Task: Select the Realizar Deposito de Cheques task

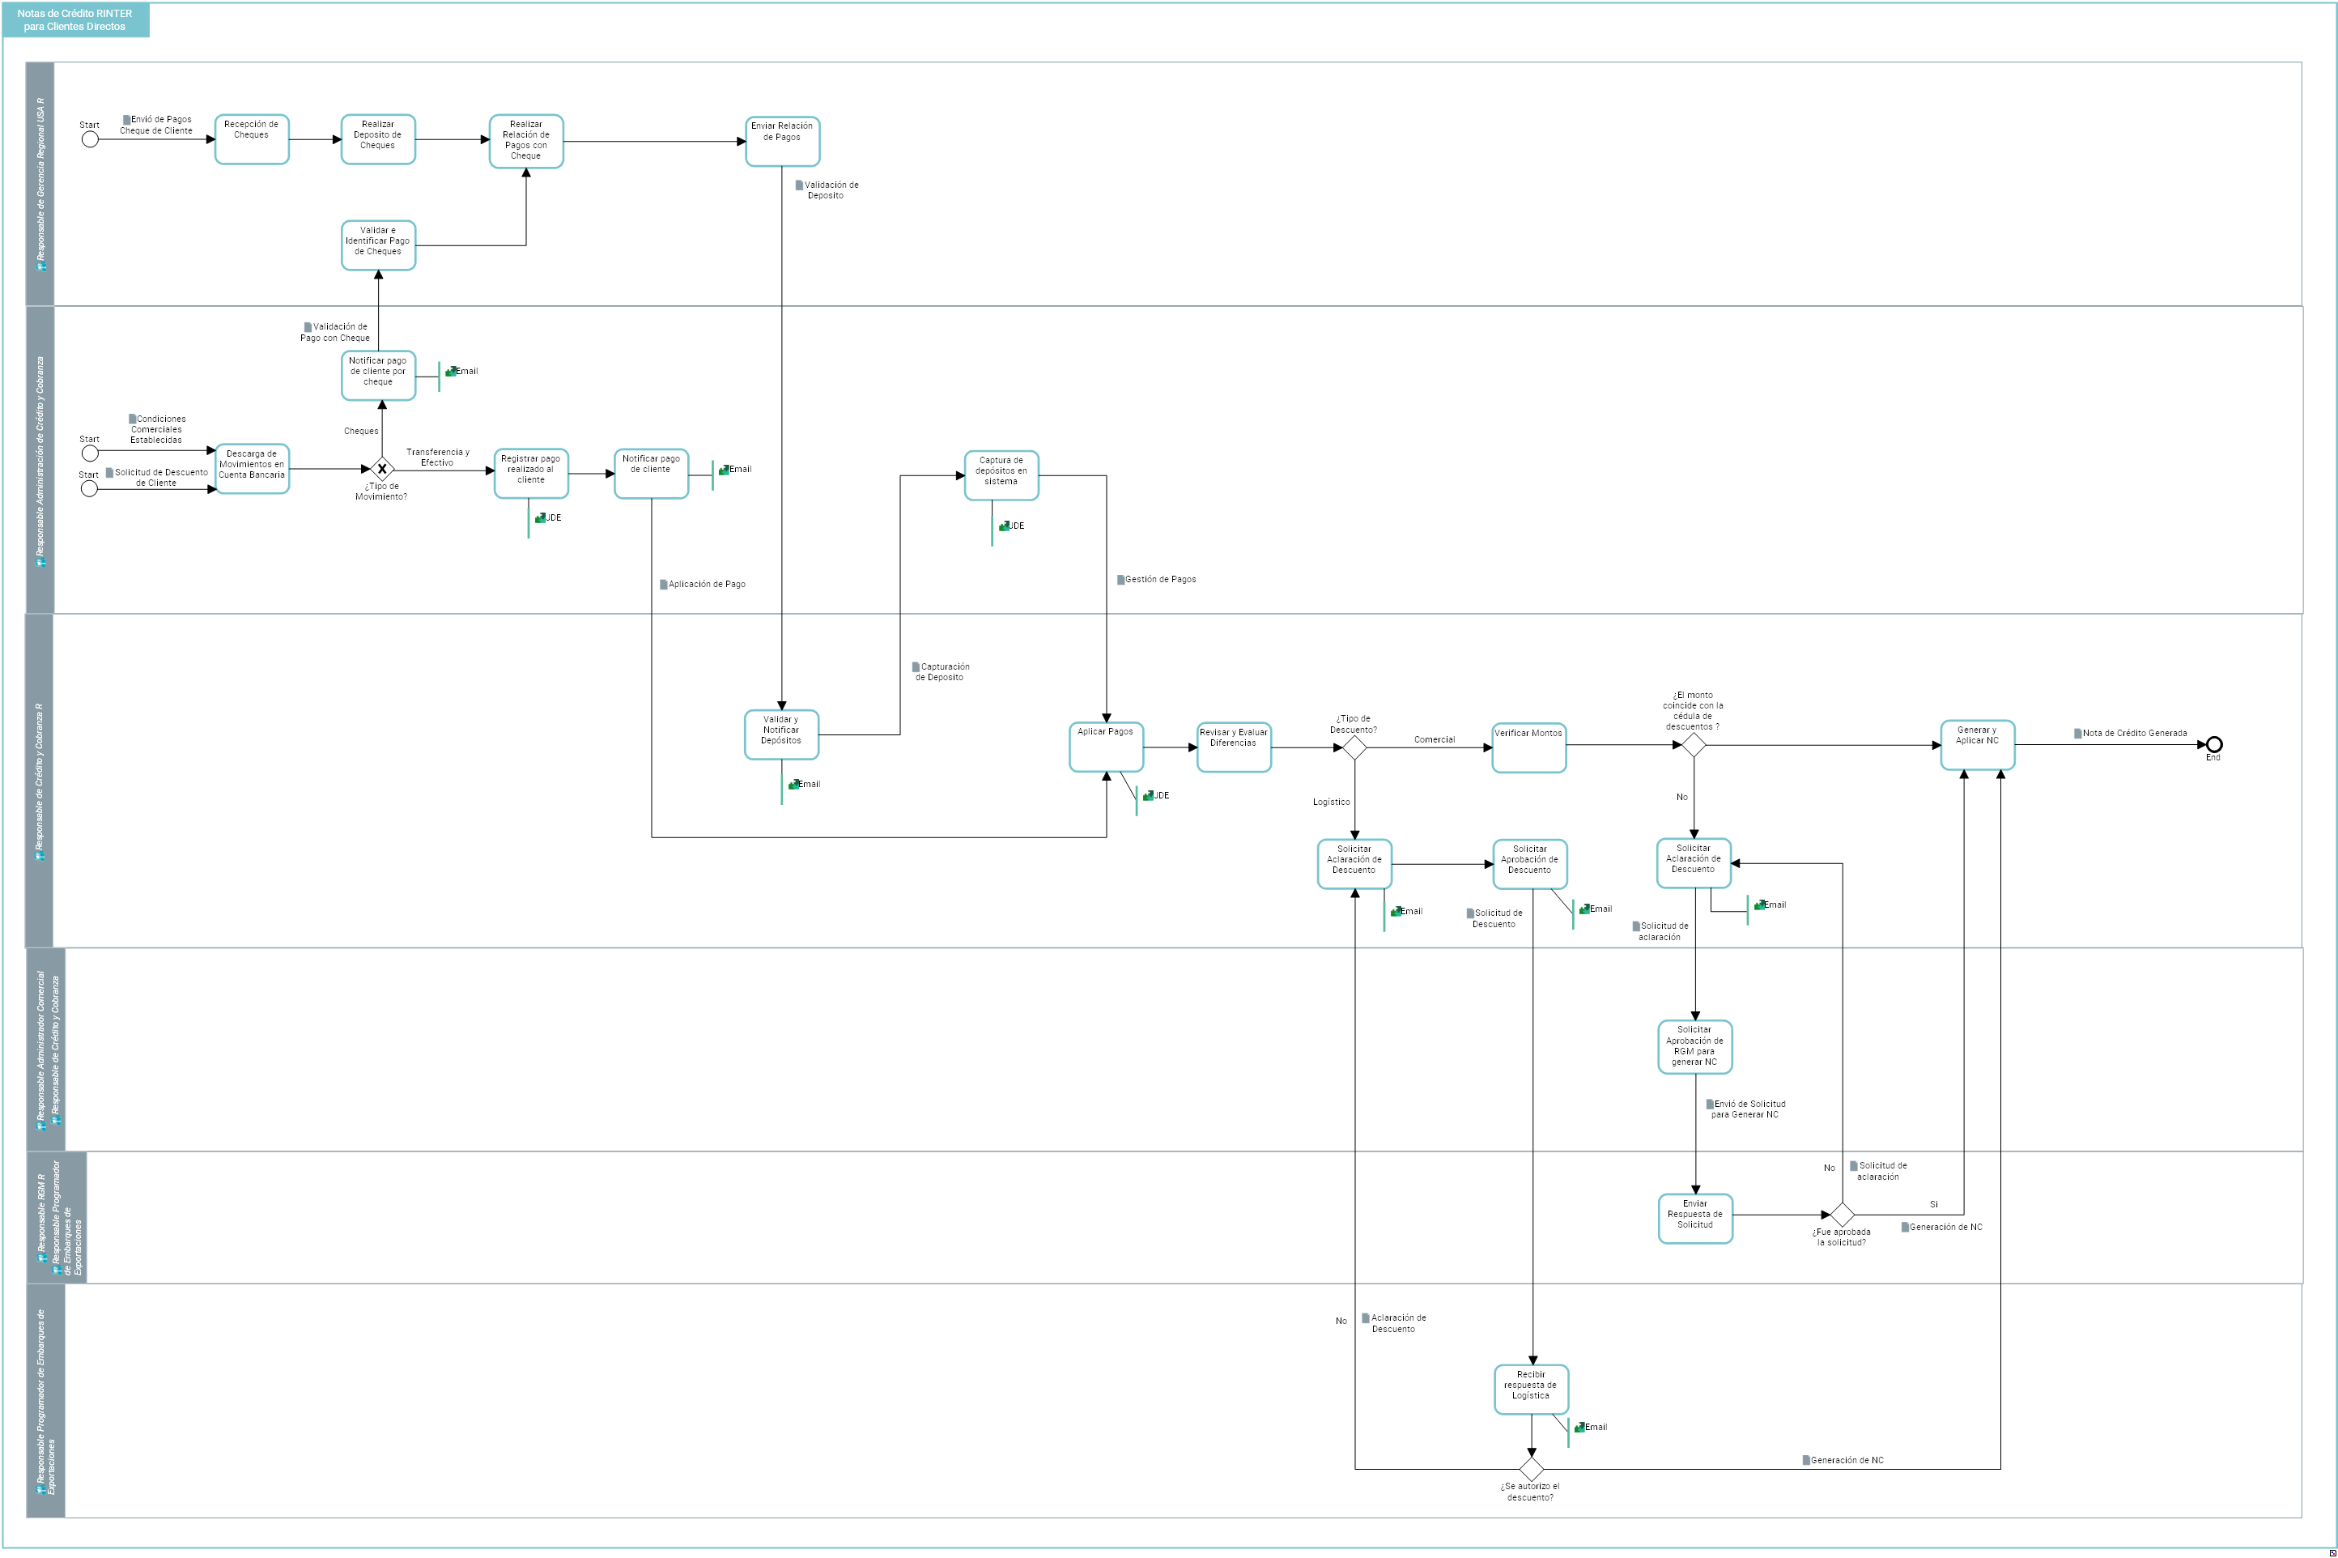Action: (x=377, y=139)
